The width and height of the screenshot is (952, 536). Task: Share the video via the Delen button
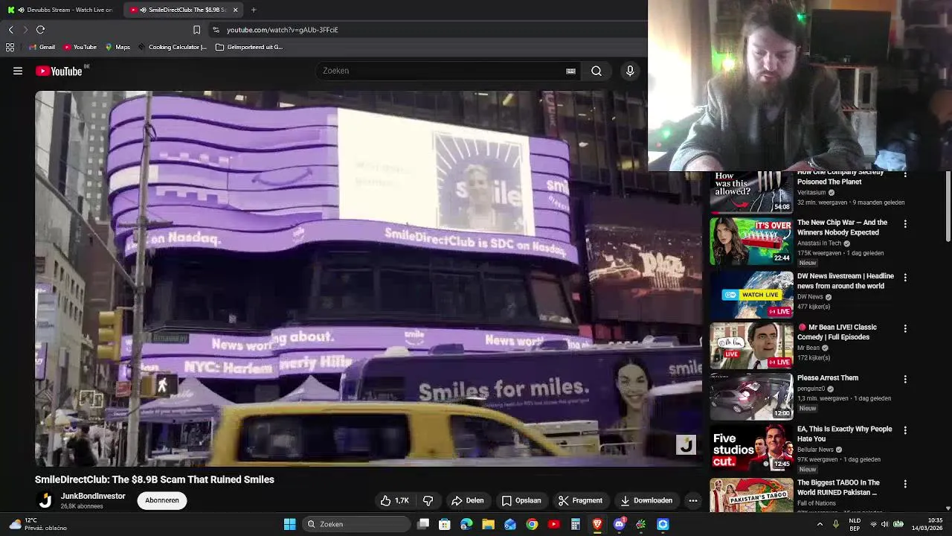point(467,500)
